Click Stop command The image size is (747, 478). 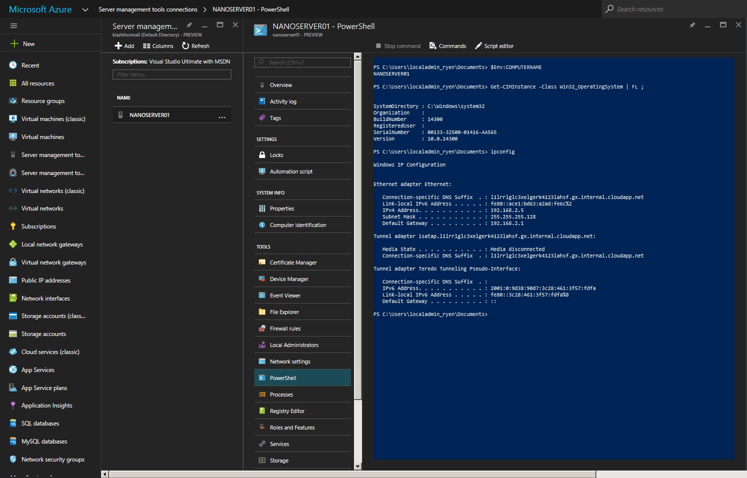[x=399, y=46]
